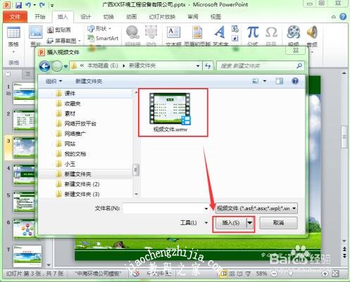Switch to the 审阅 Review tab
The width and height of the screenshot is (350, 282).
[x=193, y=17]
